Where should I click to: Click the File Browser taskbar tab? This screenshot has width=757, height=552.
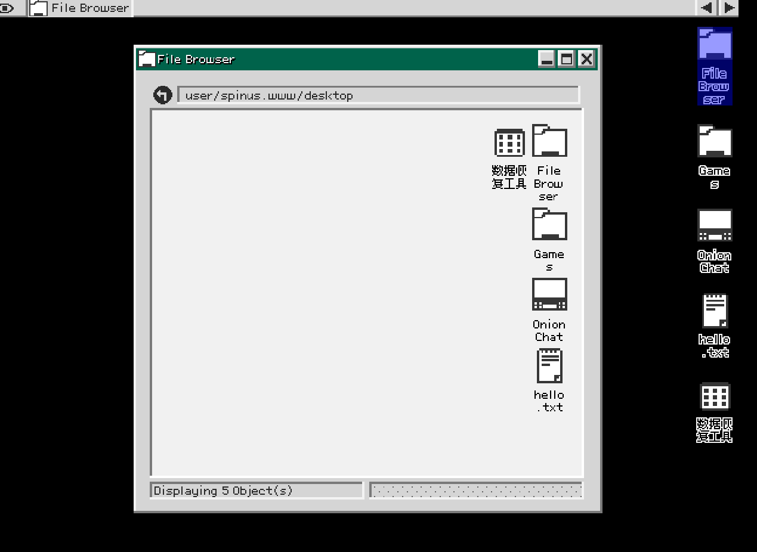pos(81,8)
